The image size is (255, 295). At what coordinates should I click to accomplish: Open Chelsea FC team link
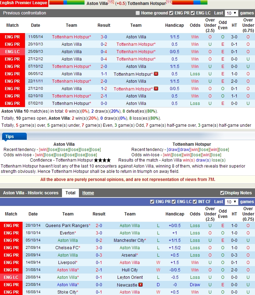(x=67, y=247)
